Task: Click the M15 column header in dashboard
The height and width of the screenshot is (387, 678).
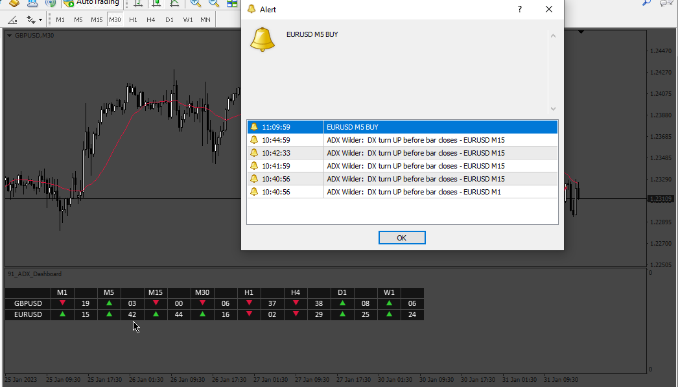Action: click(156, 292)
